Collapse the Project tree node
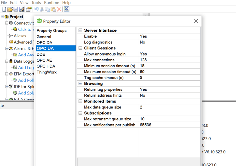242x167 pixels. click(2, 16)
